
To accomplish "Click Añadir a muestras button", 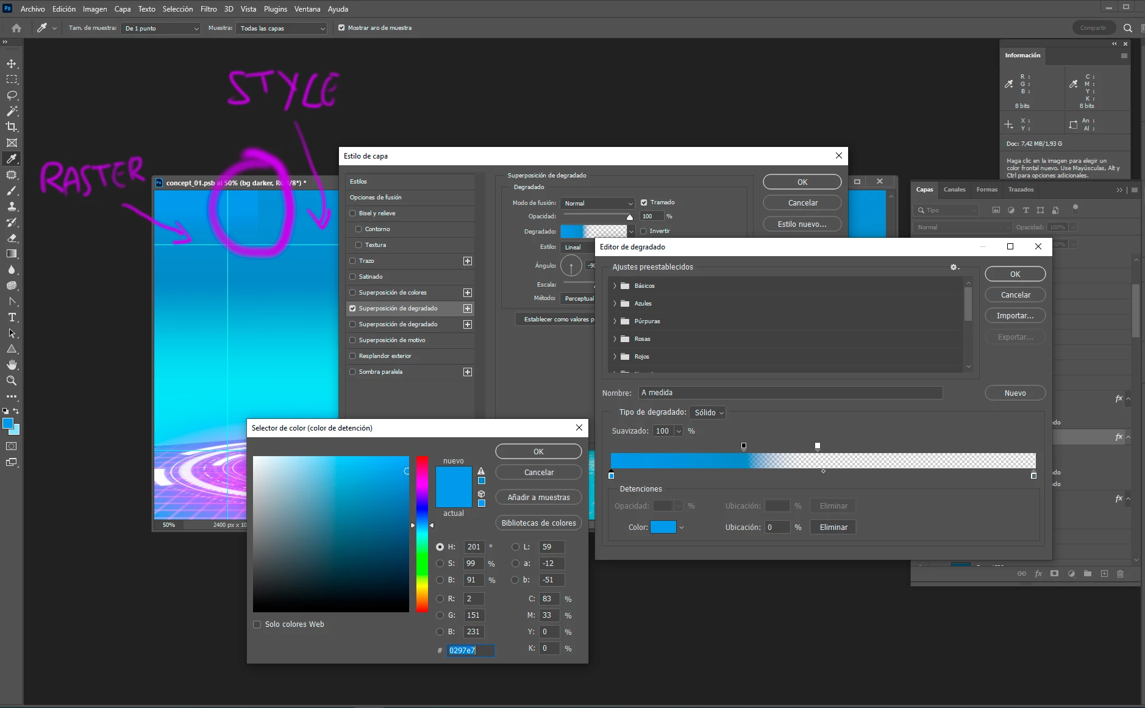I will [x=538, y=498].
